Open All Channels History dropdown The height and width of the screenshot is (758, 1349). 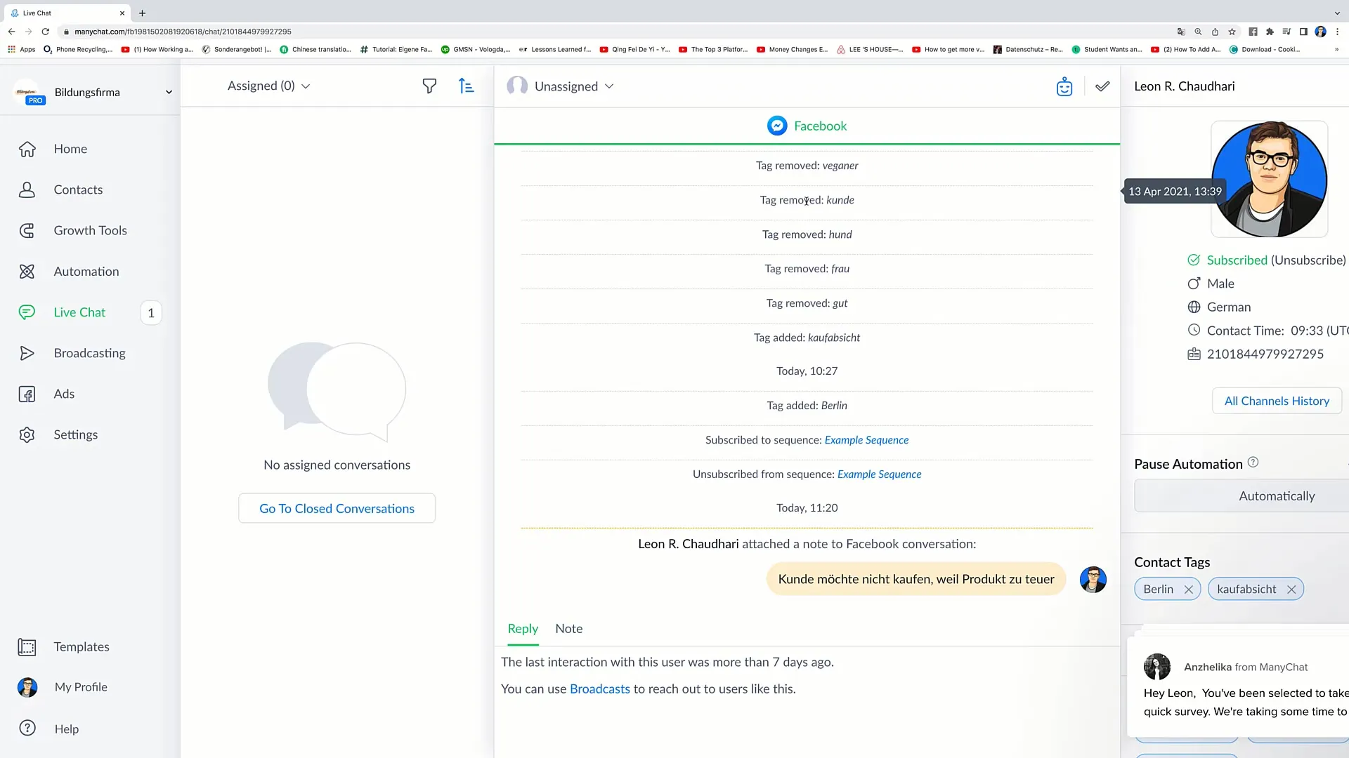click(x=1277, y=400)
